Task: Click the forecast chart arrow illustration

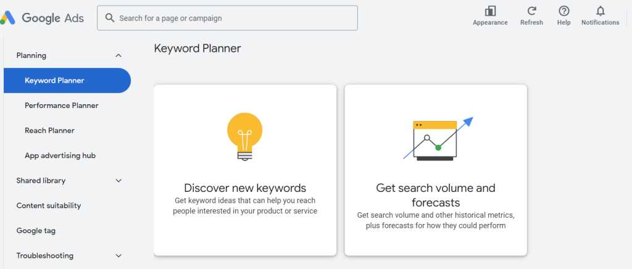Action: coord(438,139)
